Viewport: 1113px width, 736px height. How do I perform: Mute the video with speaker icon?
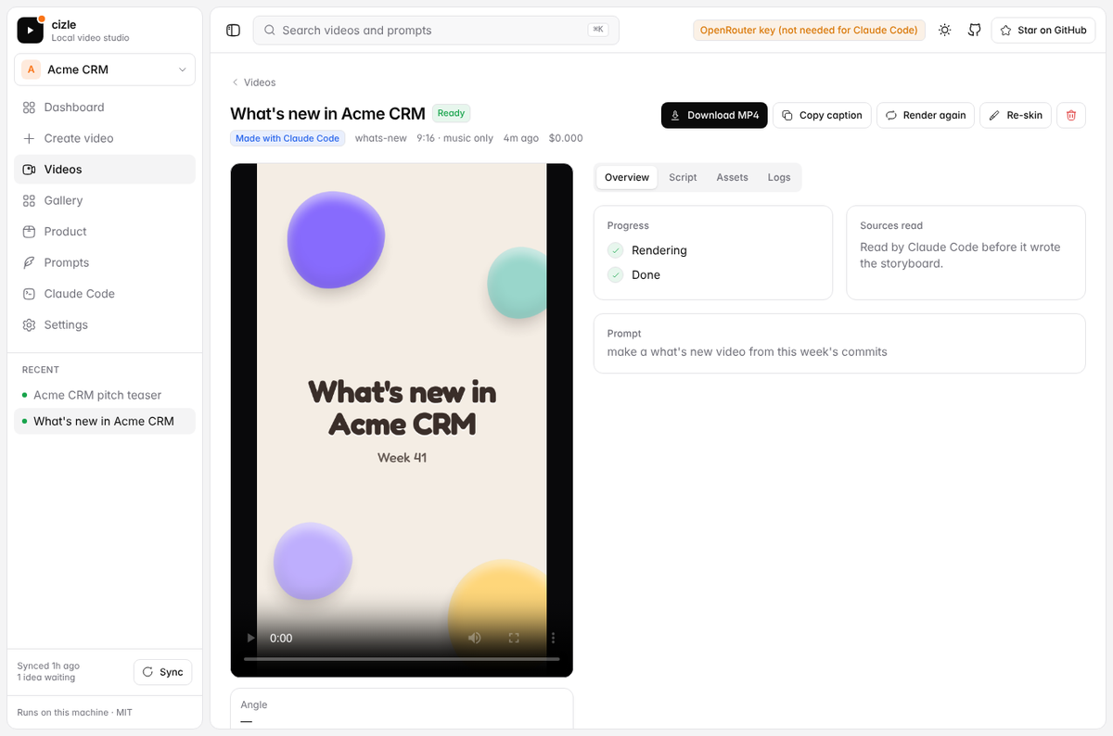point(475,638)
